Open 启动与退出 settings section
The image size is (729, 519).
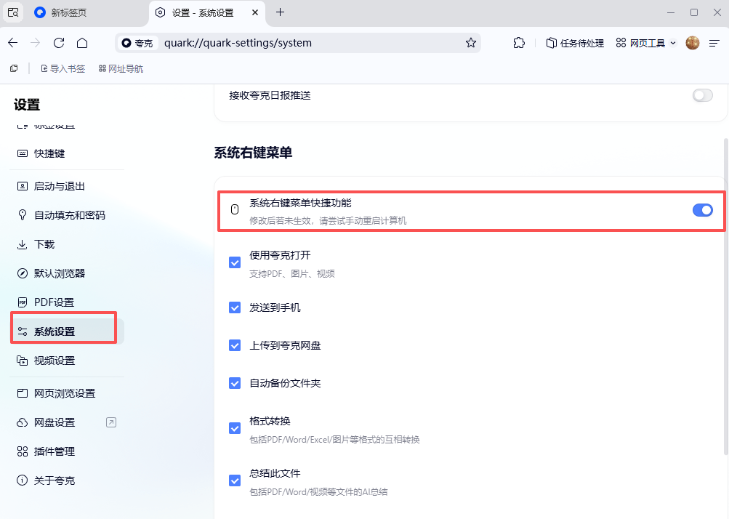point(67,187)
